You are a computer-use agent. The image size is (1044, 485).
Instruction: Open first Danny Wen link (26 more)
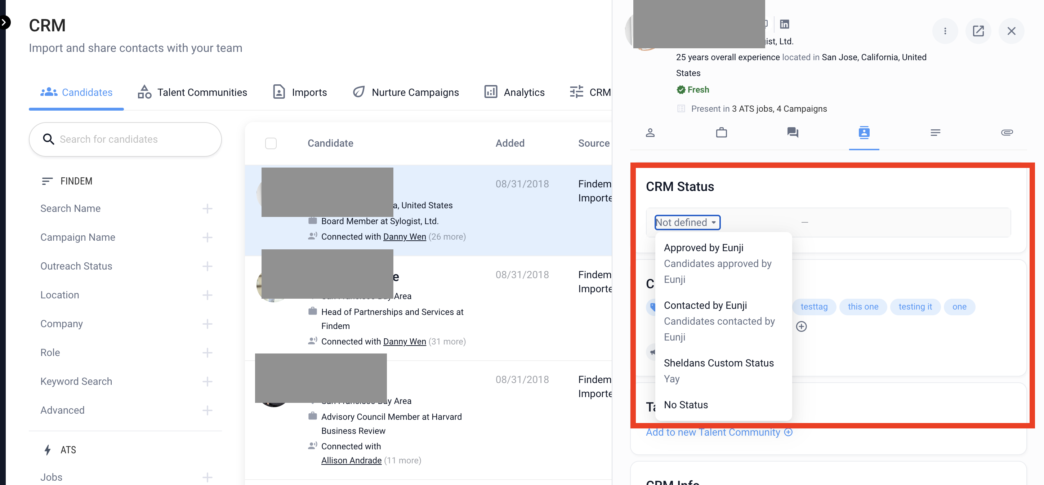coord(405,236)
